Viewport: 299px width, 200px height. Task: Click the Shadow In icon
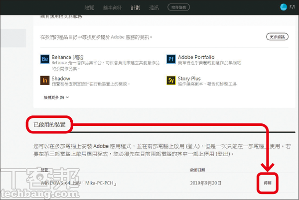(x=45, y=80)
